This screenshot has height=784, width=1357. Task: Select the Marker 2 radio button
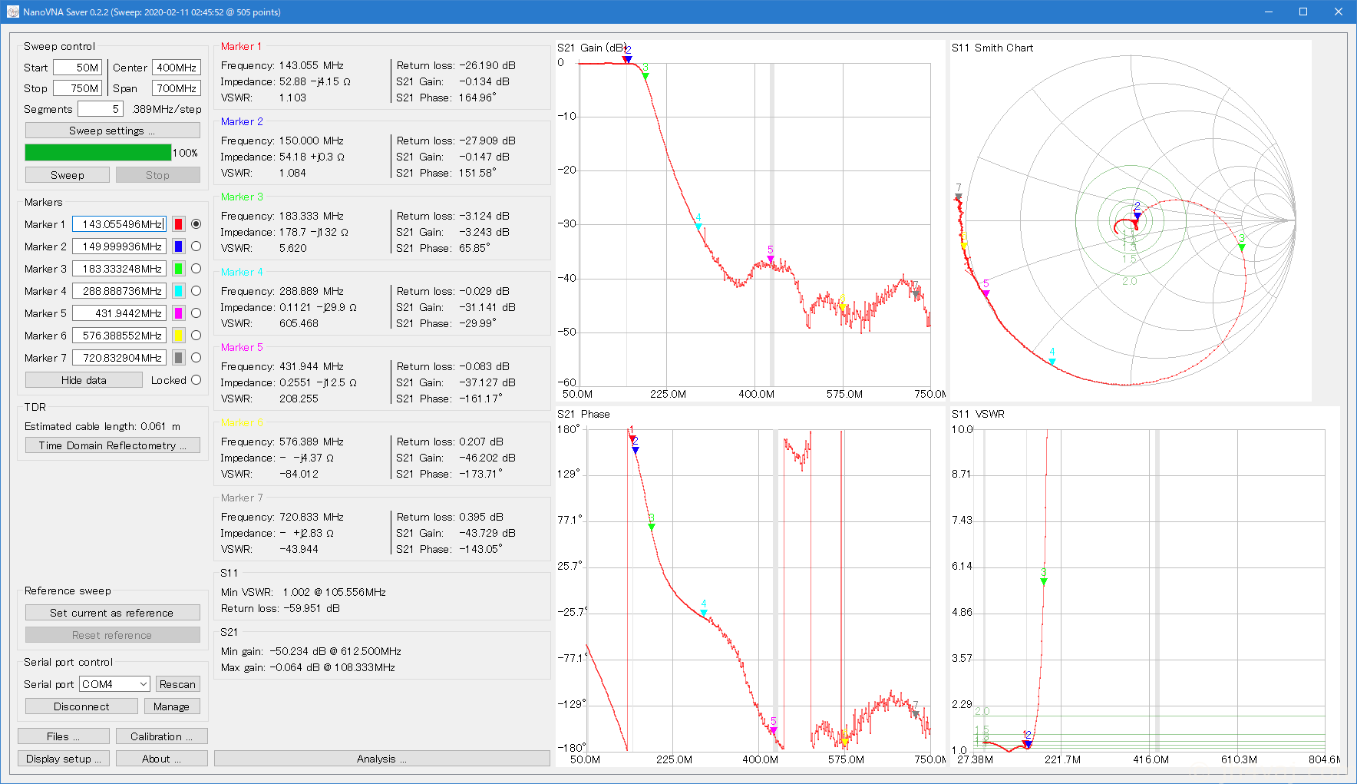point(196,246)
